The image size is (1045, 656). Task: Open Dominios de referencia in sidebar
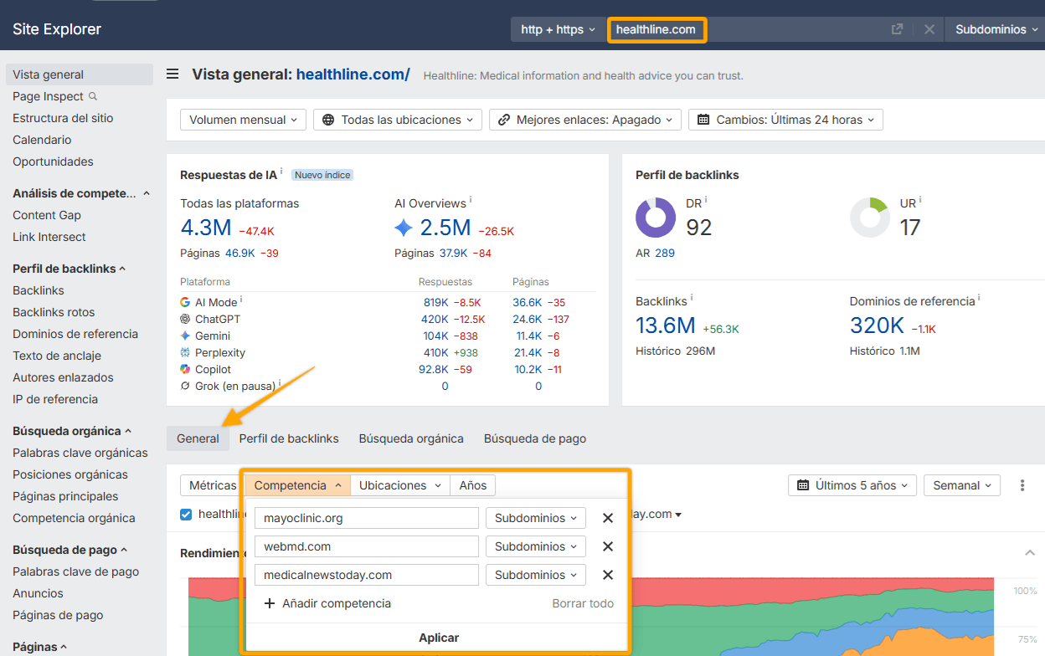coord(75,334)
